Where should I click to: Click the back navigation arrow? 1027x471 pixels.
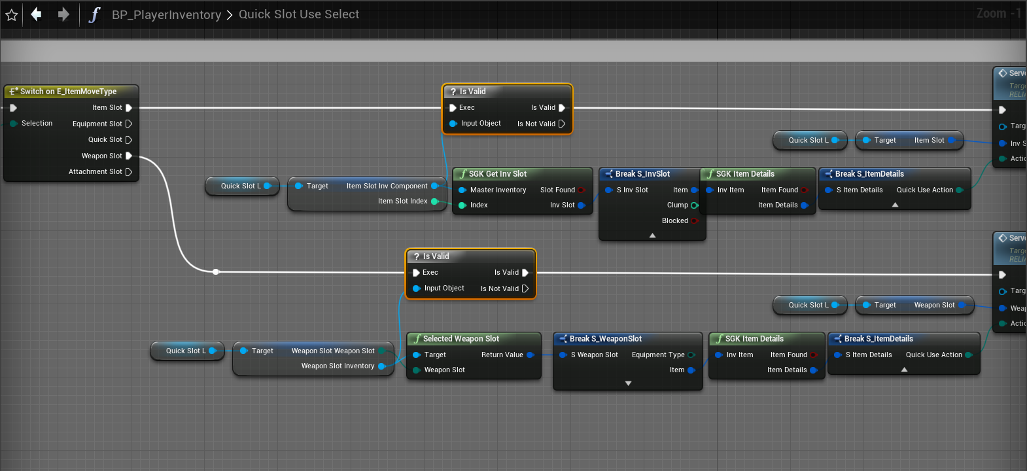pyautogui.click(x=37, y=14)
